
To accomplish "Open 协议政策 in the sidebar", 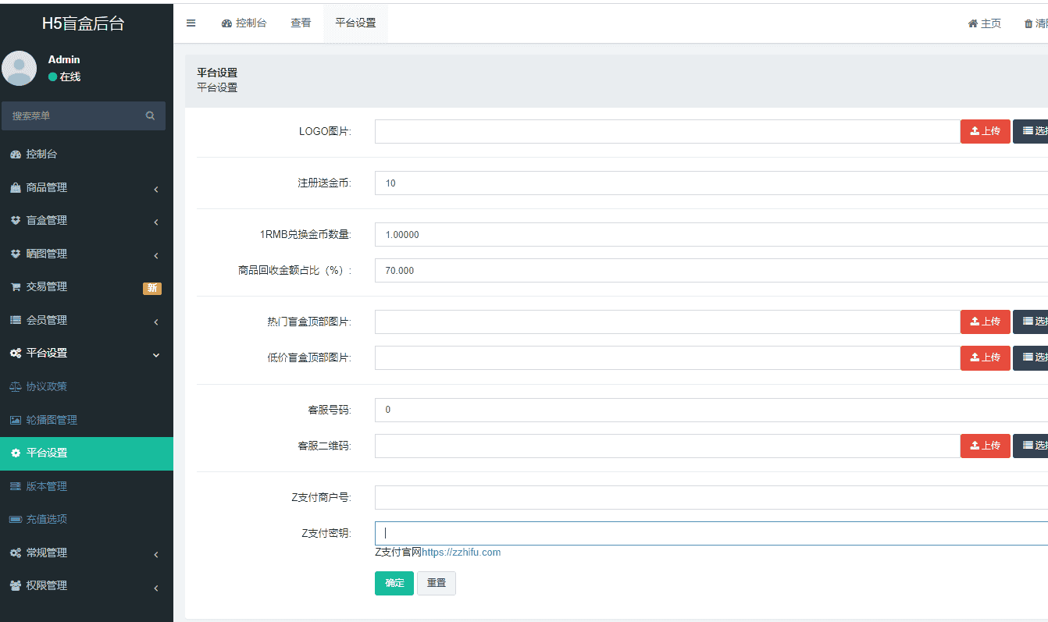I will 47,387.
